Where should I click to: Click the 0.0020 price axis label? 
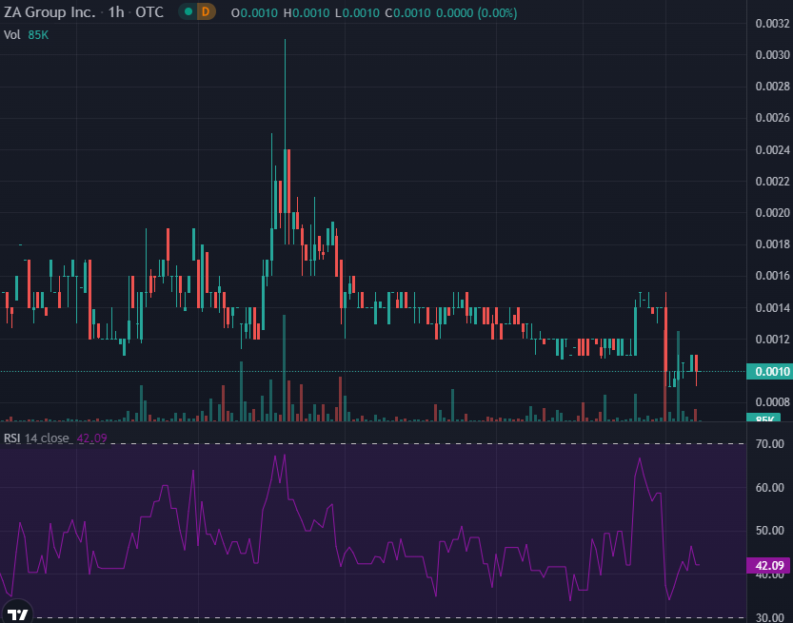pos(772,213)
